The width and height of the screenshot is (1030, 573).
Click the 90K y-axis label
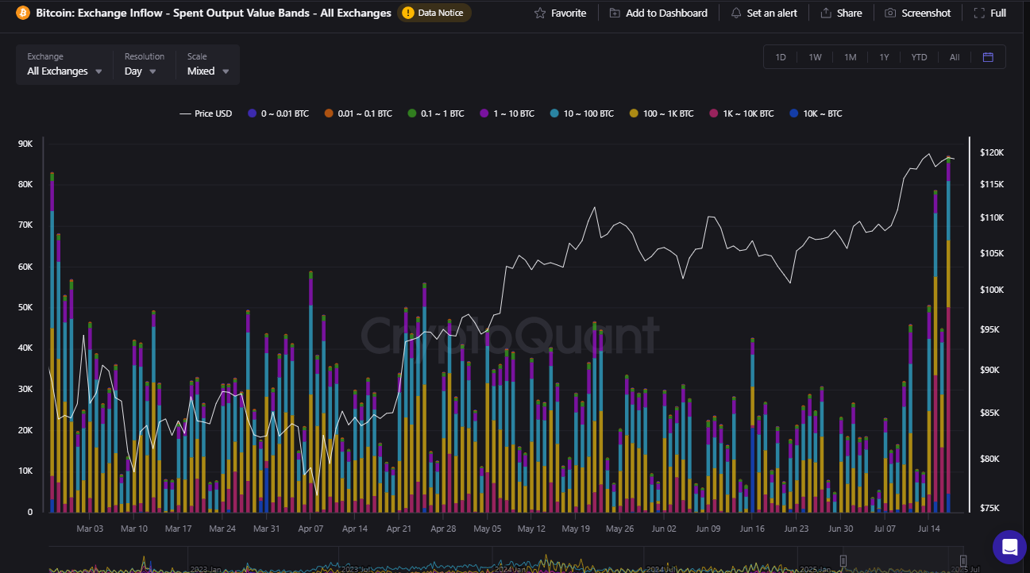tap(25, 144)
